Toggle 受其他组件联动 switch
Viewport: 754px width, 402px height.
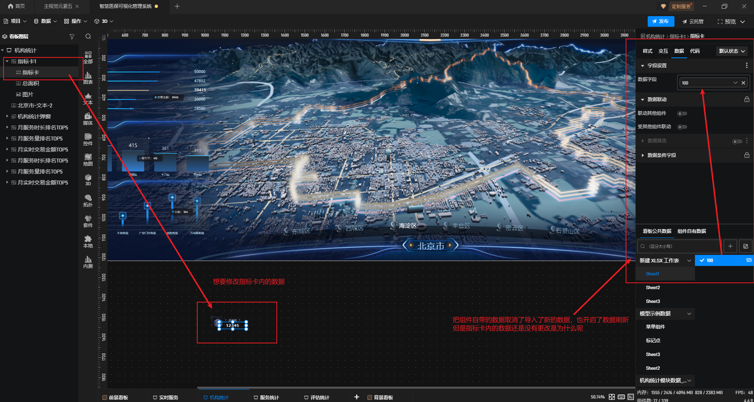(682, 127)
